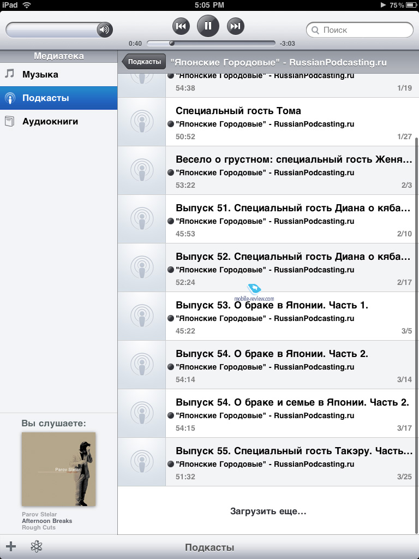
Task: Click unplayed dot on Выпуск 52 row
Action: pyautogui.click(x=171, y=270)
